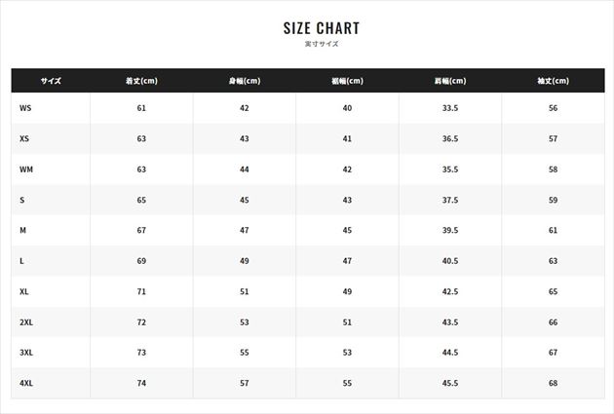Select the サイズ column header
This screenshot has height=414, width=614.
pos(51,81)
